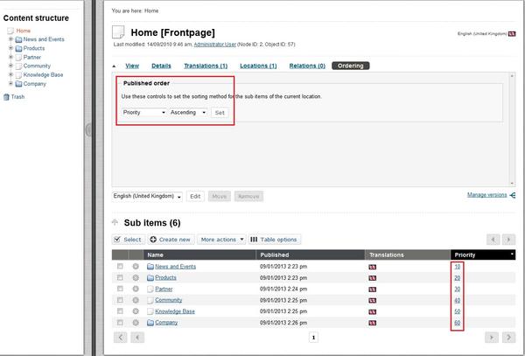Open the More actions dropdown
This screenshot has width=525, height=356.
(221, 240)
